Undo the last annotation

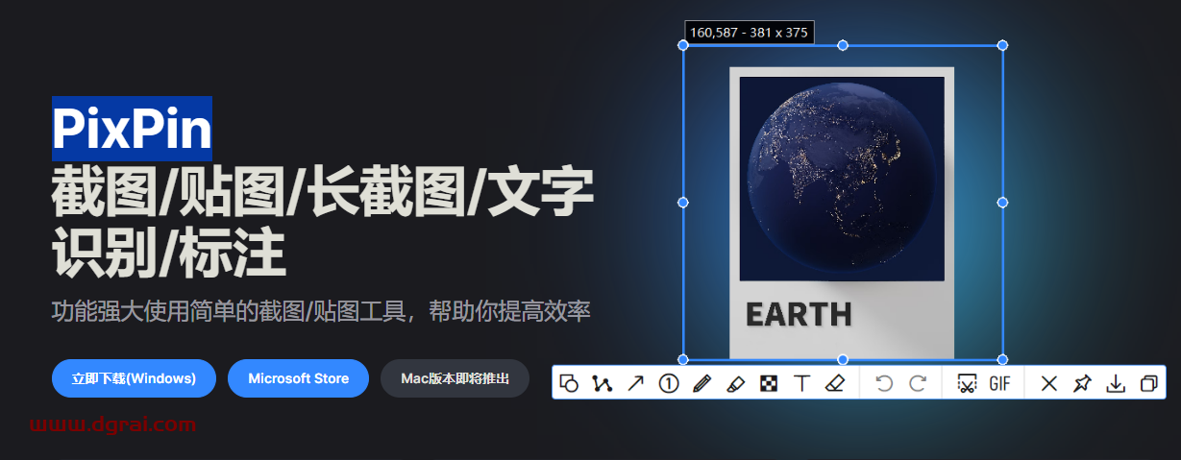pyautogui.click(x=884, y=383)
